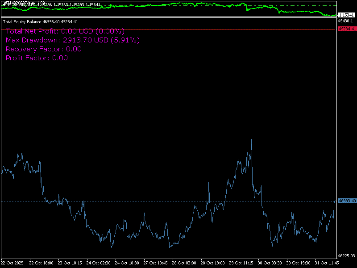Select the 'Max Drawdown: 2913.70 USD (5.91%)' label

pyautogui.click(x=73, y=40)
